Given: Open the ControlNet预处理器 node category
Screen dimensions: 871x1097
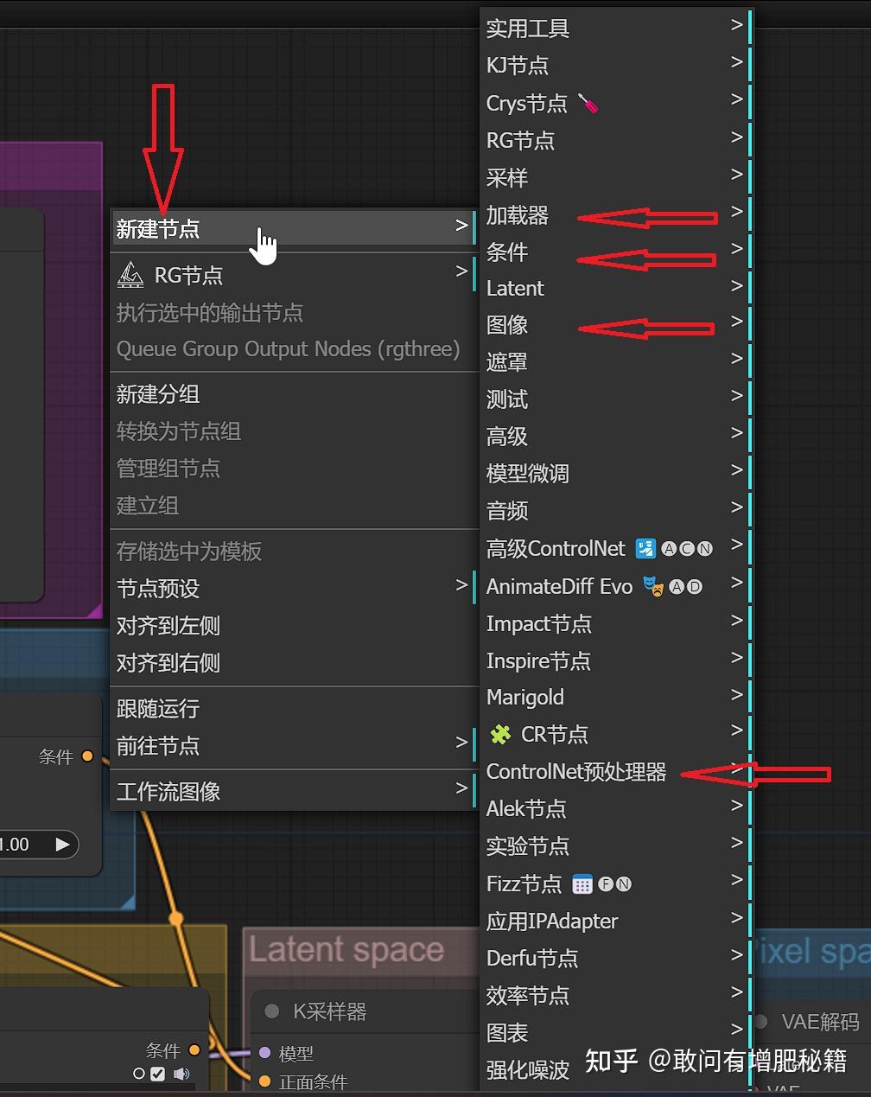Looking at the screenshot, I should [615, 772].
